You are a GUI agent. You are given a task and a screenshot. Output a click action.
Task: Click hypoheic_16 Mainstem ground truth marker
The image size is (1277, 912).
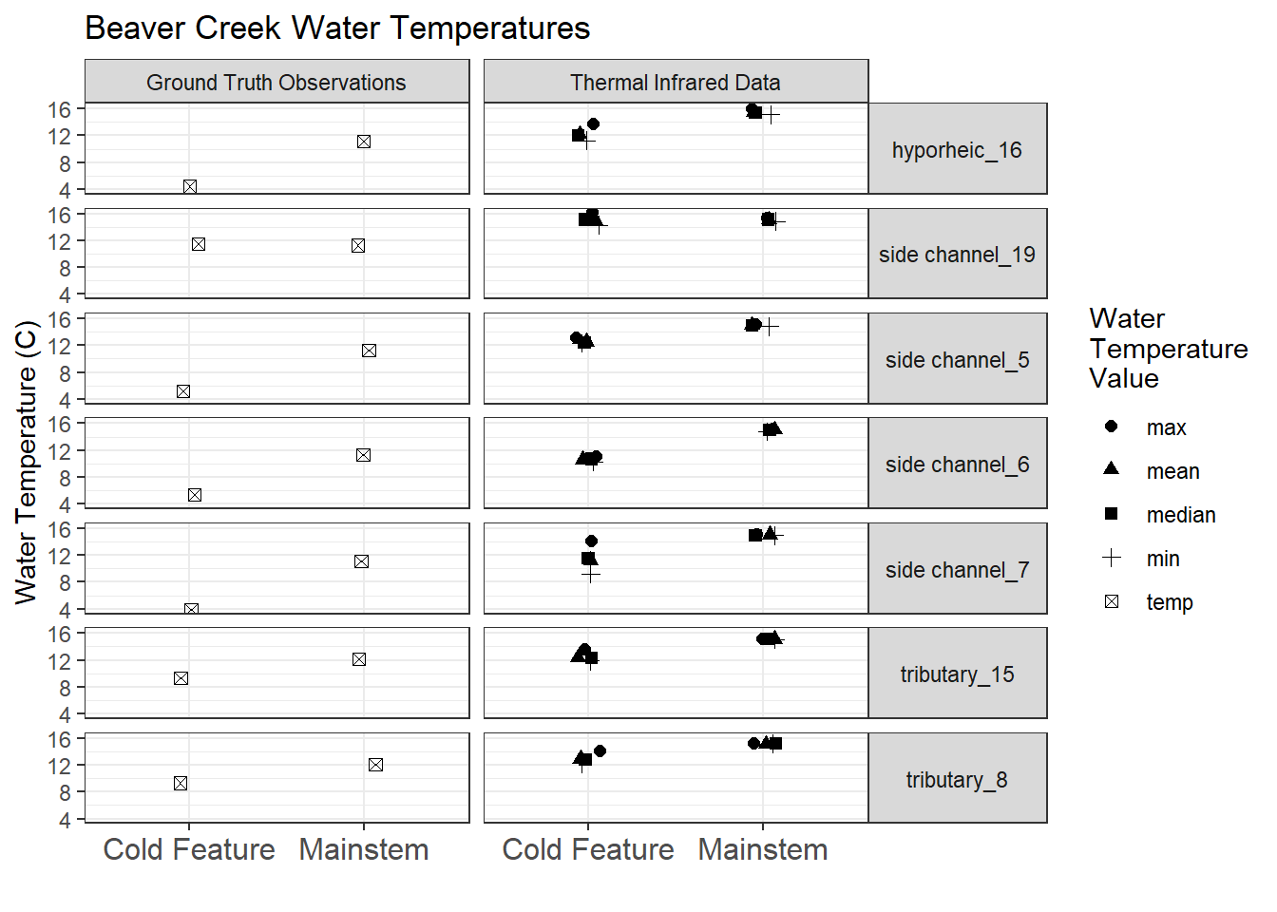coord(364,142)
